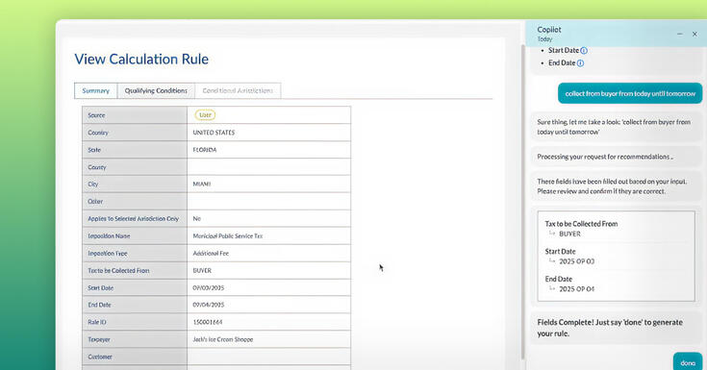Click the Taxpayer row label
707x370 pixels.
click(x=99, y=339)
